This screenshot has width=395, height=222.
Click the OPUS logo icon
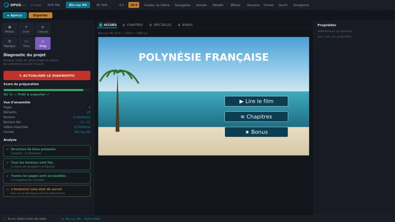[x=6, y=5]
